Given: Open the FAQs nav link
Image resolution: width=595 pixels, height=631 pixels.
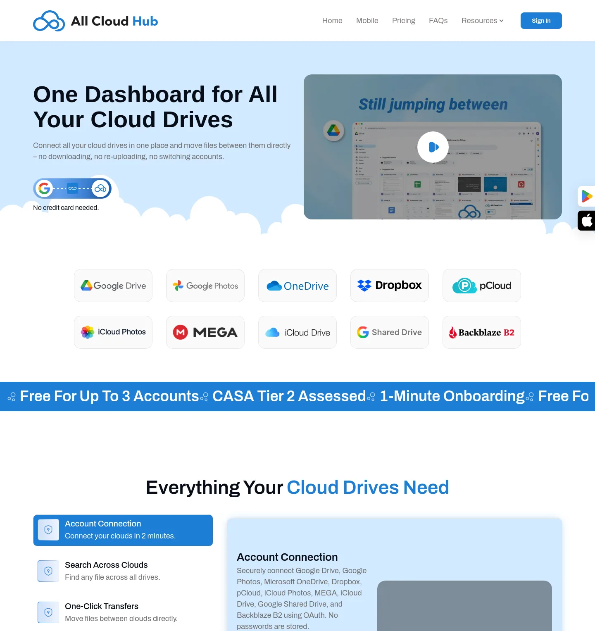Looking at the screenshot, I should tap(438, 21).
